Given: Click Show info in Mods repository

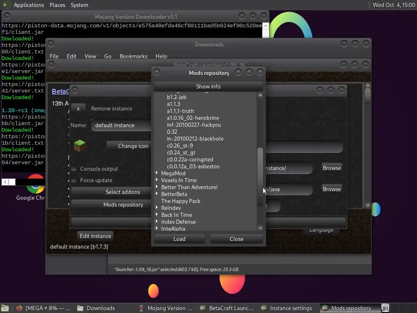Looking at the screenshot, I should coord(208,86).
